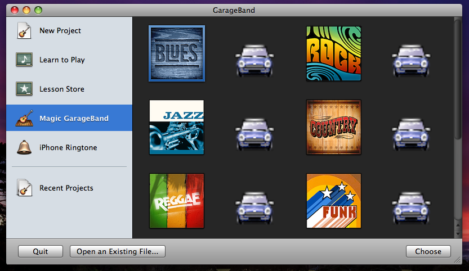
Task: Click the vertical scrollbar thumb
Action: click(458, 79)
